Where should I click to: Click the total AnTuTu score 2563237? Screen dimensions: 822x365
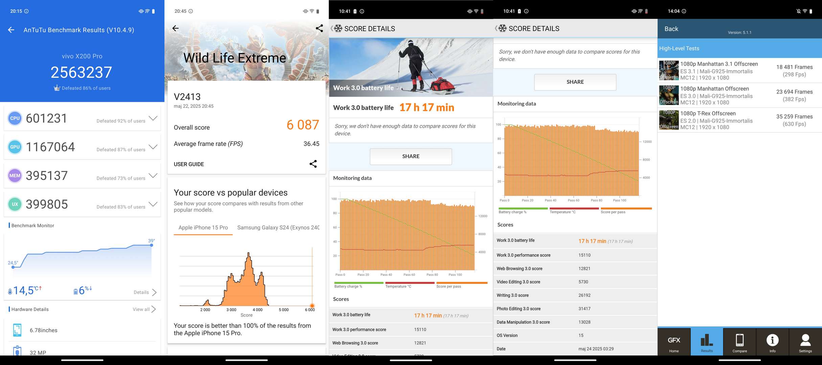click(81, 72)
